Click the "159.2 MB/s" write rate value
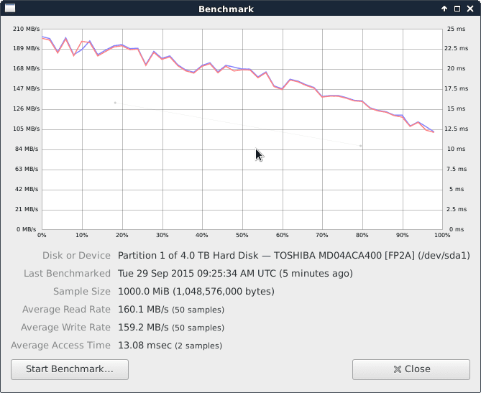 [143, 328]
